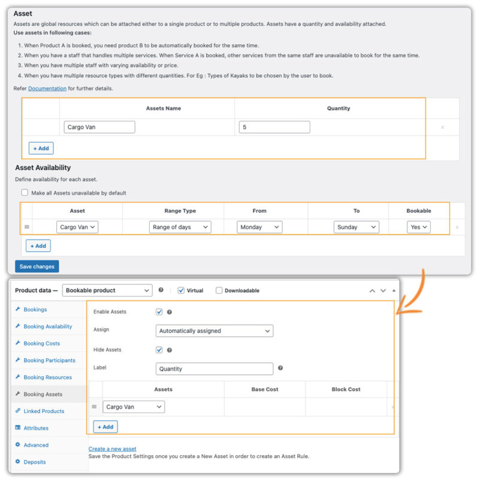
Task: Click Assets Name field containing Cargo Van
Action: (x=99, y=127)
